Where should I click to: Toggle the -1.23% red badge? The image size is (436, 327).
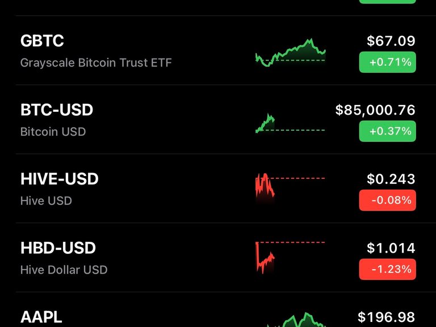pos(387,269)
